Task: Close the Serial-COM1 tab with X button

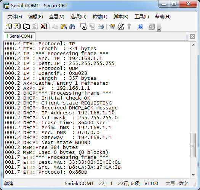Action: click(192, 36)
